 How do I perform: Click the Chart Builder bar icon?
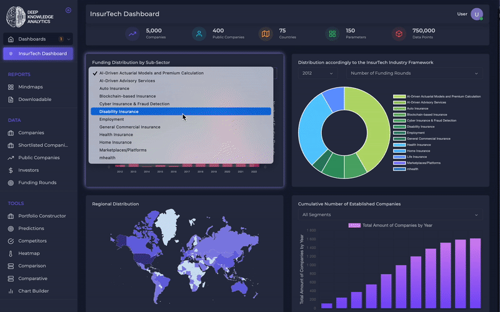pyautogui.click(x=11, y=291)
